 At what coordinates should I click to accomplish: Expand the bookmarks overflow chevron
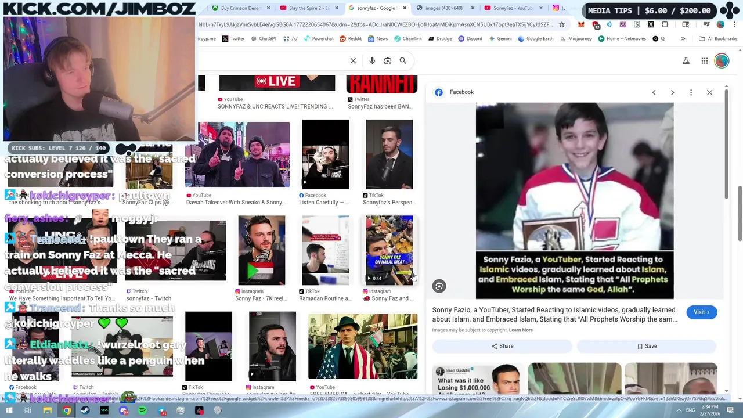(x=683, y=39)
